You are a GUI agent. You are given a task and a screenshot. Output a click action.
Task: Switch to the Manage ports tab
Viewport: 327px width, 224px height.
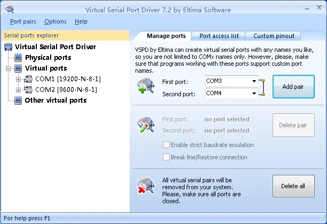[x=166, y=36]
